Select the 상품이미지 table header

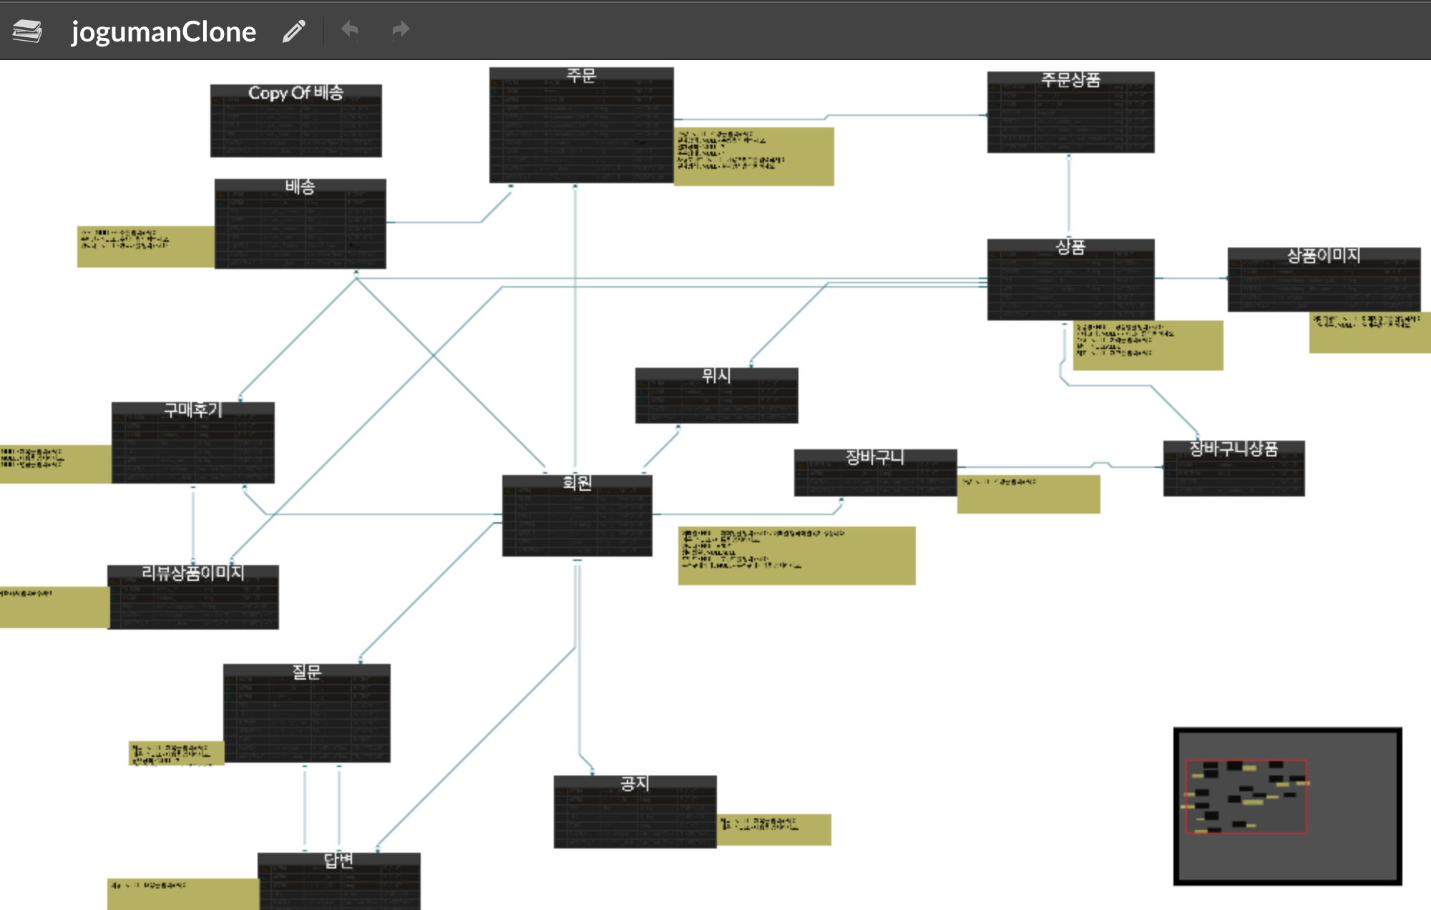point(1323,255)
